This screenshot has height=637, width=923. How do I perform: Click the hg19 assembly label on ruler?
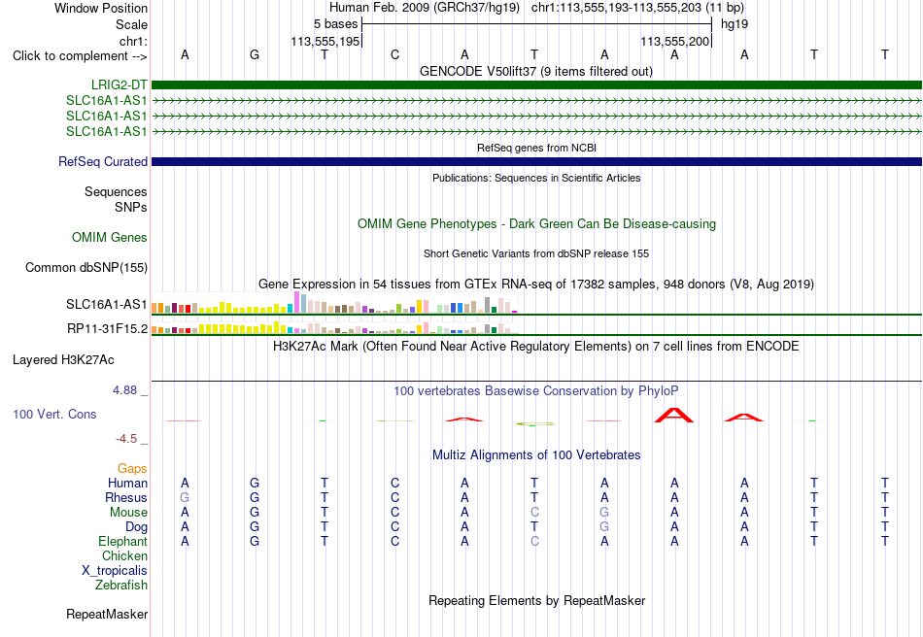pyautogui.click(x=735, y=24)
